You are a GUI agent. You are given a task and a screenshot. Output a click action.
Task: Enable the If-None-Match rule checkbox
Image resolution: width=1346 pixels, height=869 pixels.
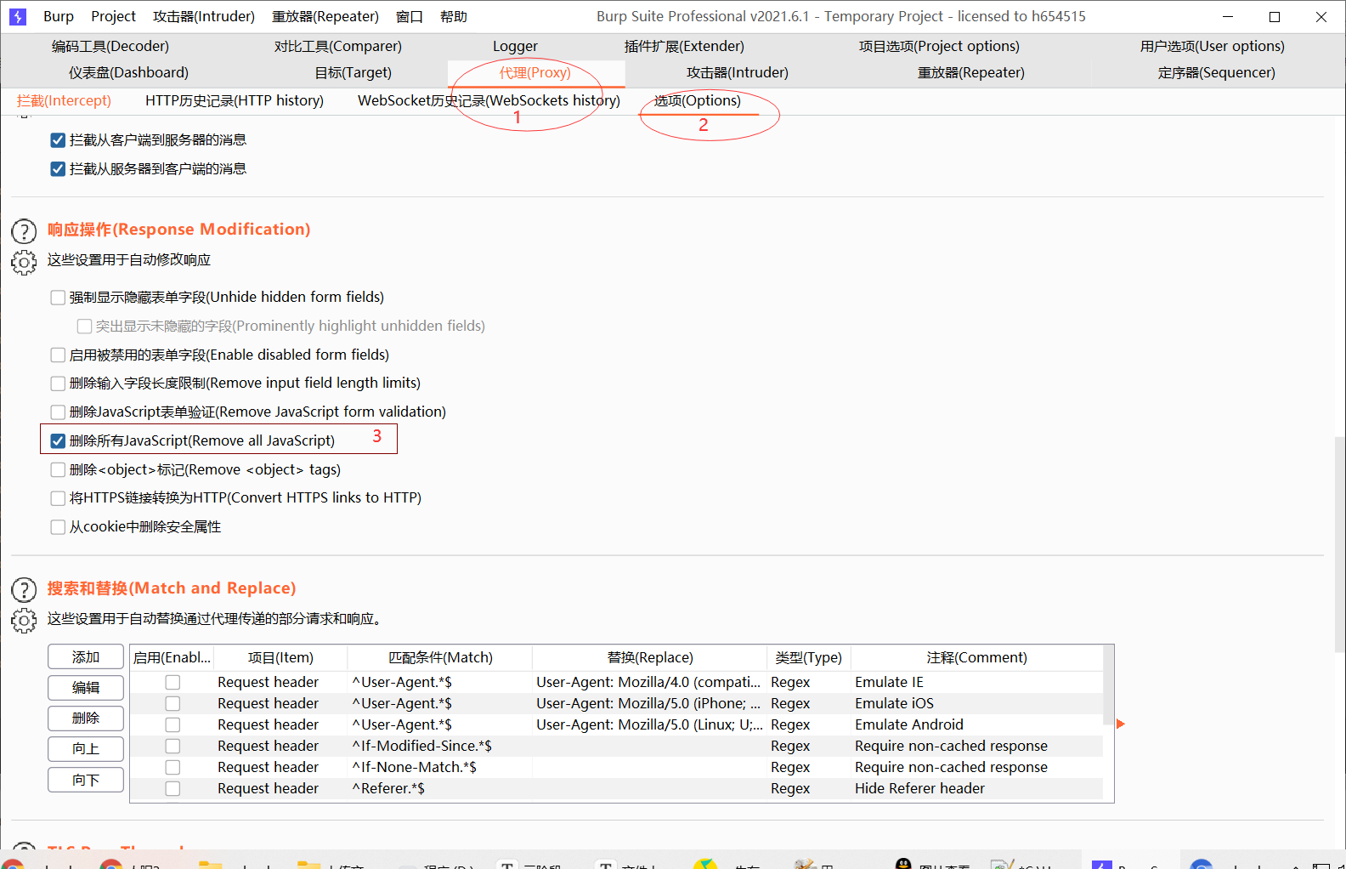click(x=172, y=767)
